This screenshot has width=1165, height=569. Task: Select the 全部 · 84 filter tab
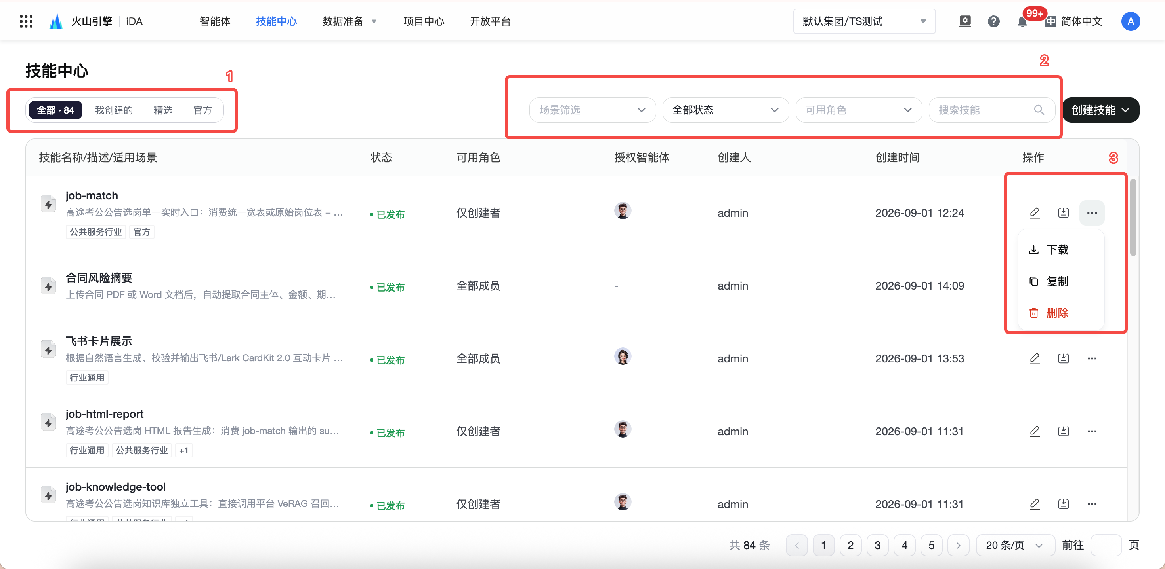pos(55,110)
